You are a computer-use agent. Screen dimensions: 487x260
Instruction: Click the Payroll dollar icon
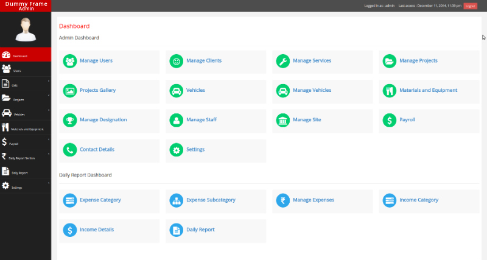click(390, 120)
